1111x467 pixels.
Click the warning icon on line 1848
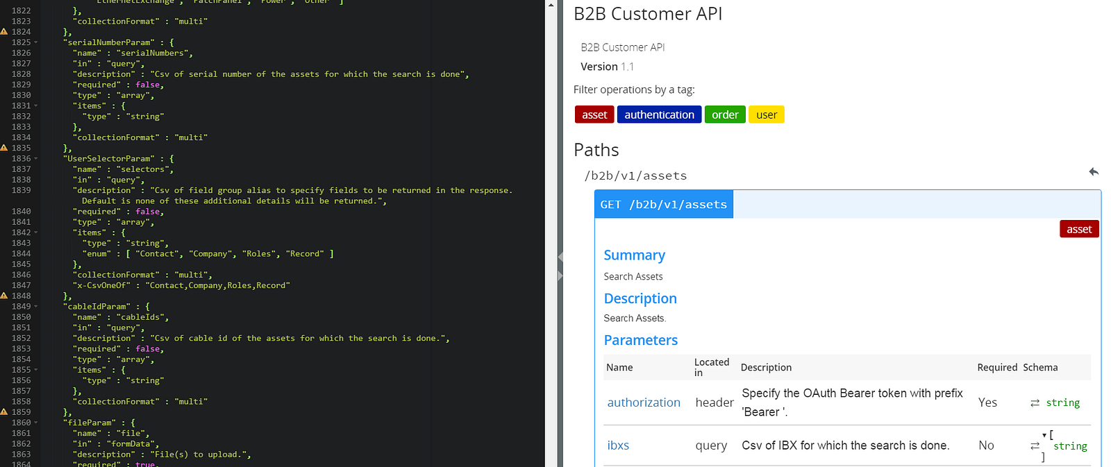point(4,296)
